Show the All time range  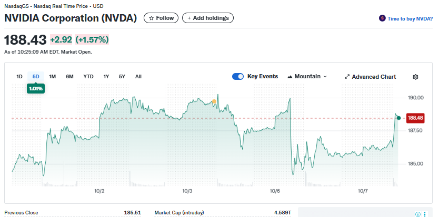pyautogui.click(x=138, y=77)
